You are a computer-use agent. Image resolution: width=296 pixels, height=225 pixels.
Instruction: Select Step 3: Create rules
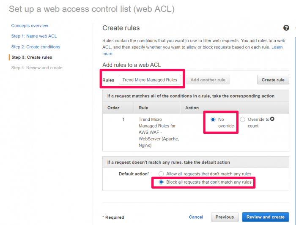32,57
